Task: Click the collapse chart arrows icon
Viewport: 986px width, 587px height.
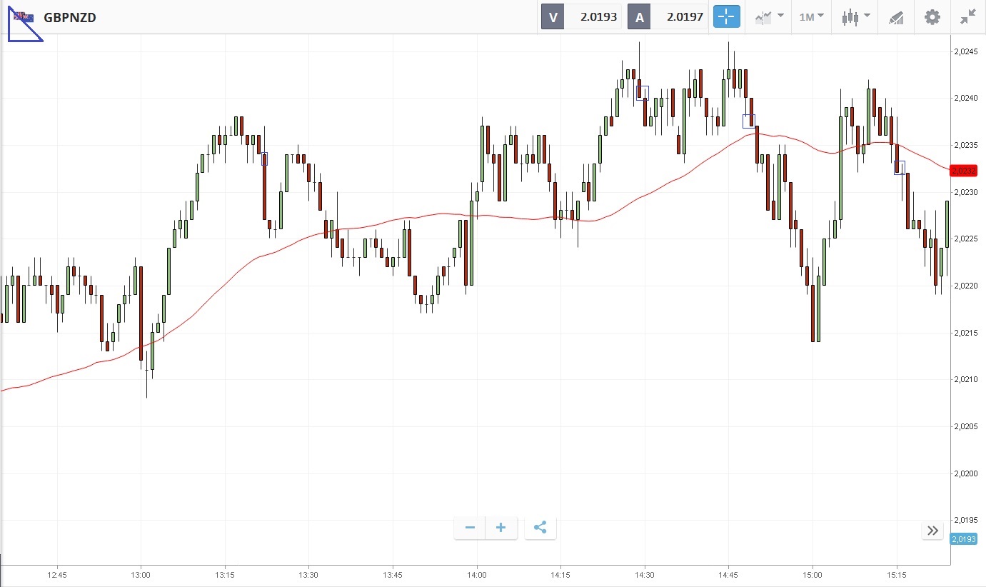Action: [968, 17]
